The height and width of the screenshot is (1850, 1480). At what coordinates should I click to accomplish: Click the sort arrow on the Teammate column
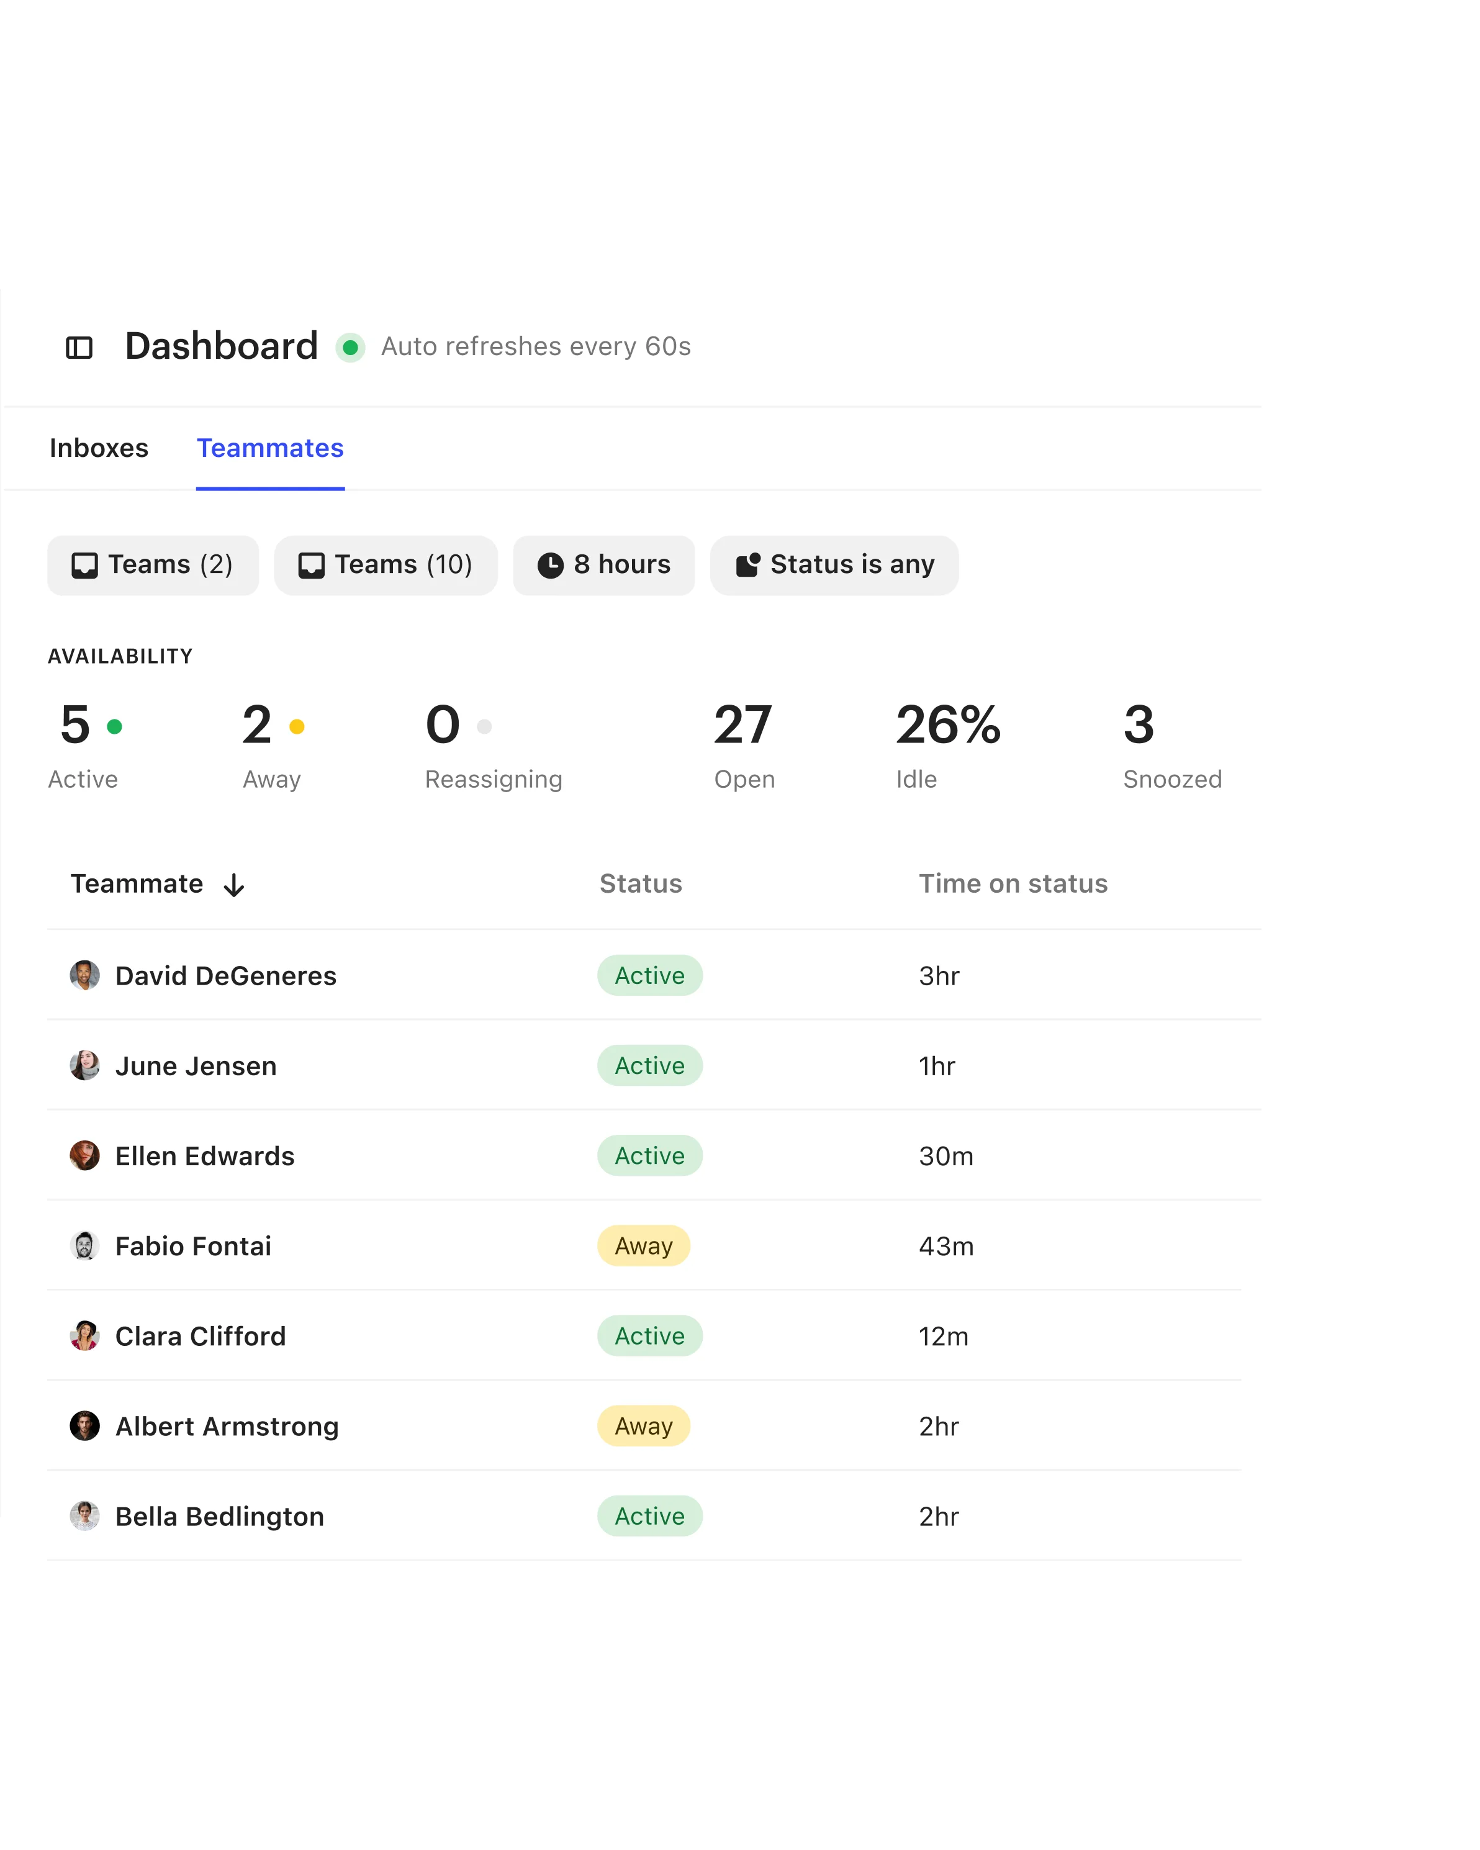[234, 884]
